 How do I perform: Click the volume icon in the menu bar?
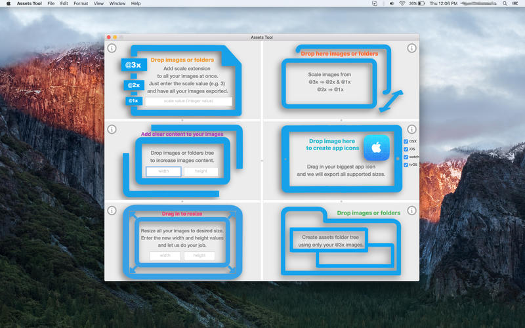[x=391, y=3]
